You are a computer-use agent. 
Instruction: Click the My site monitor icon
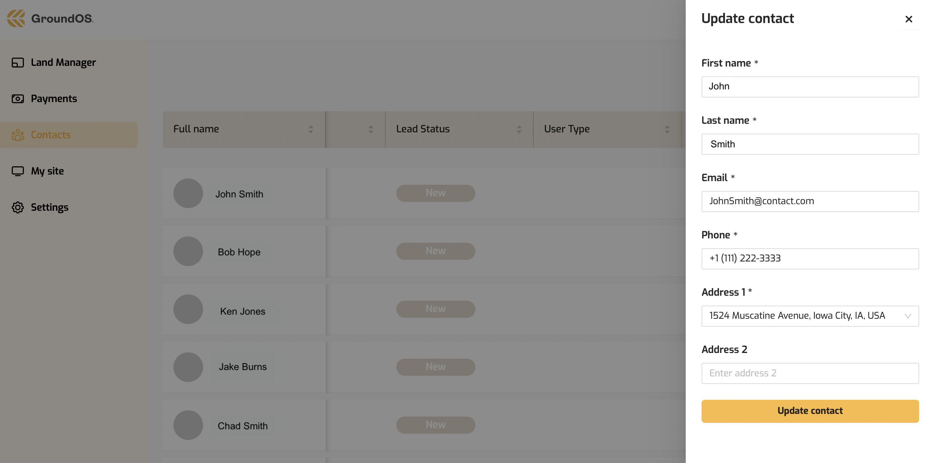pyautogui.click(x=18, y=171)
